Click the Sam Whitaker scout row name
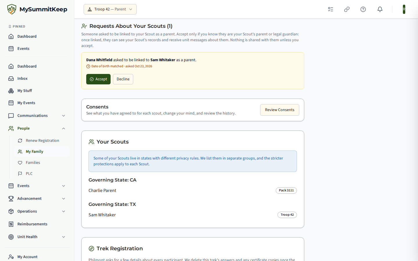Image resolution: width=418 pixels, height=261 pixels. [102, 215]
